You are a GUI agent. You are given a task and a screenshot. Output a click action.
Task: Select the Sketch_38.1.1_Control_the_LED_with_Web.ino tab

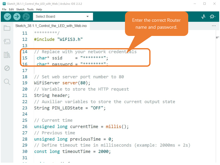(x=51, y=26)
